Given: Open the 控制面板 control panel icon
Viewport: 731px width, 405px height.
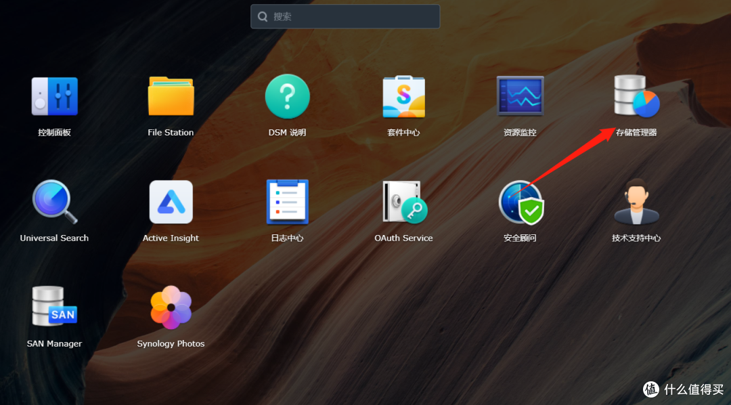Looking at the screenshot, I should 54,96.
